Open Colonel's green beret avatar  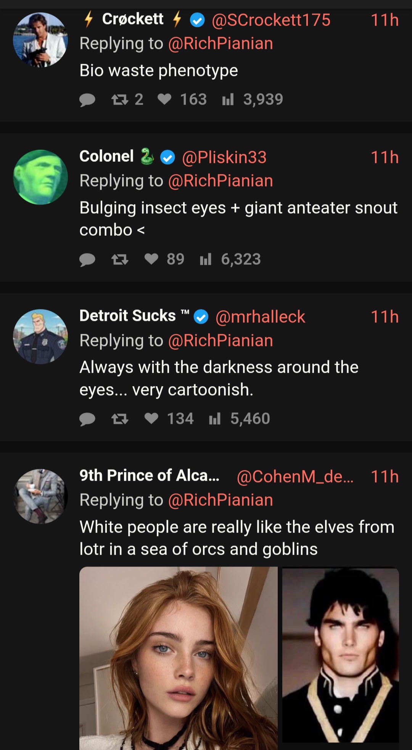[40, 177]
